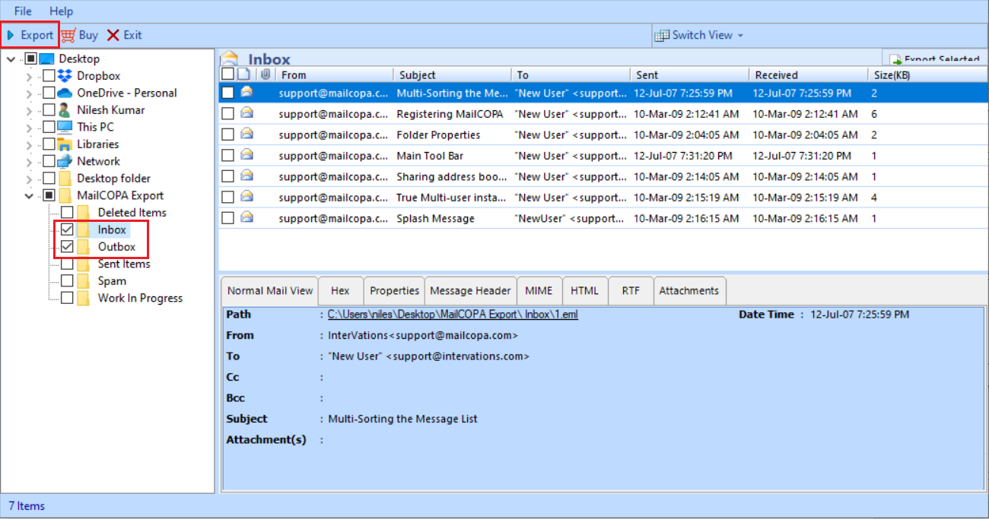989x519 pixels.
Task: Expand the Libraries tree node
Action: (29, 144)
